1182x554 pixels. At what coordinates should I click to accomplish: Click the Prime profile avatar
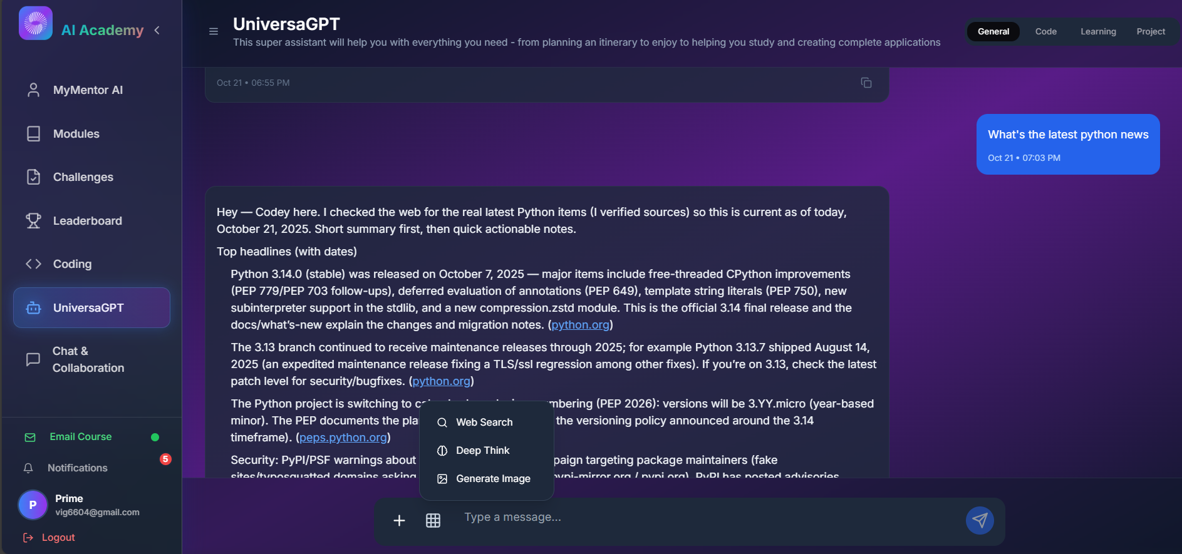point(33,505)
